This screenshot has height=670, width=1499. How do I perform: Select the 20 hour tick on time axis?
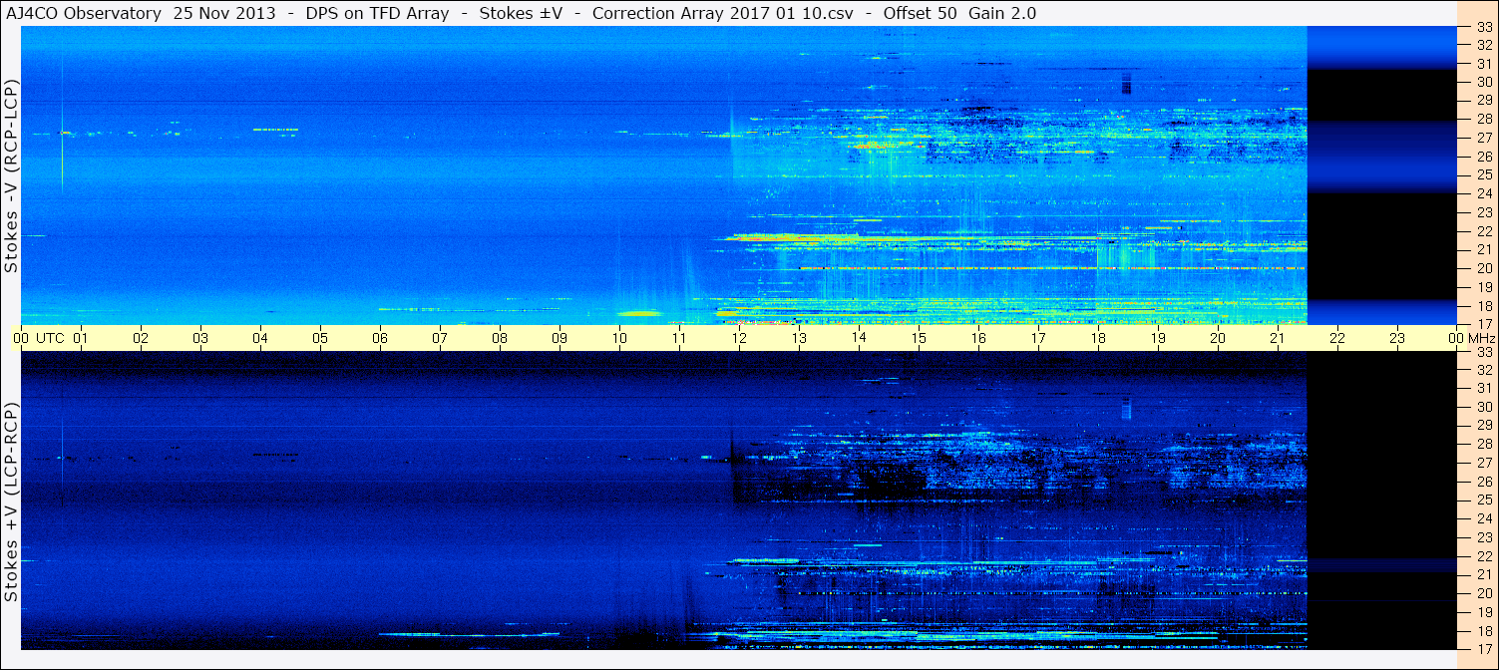pos(1218,338)
